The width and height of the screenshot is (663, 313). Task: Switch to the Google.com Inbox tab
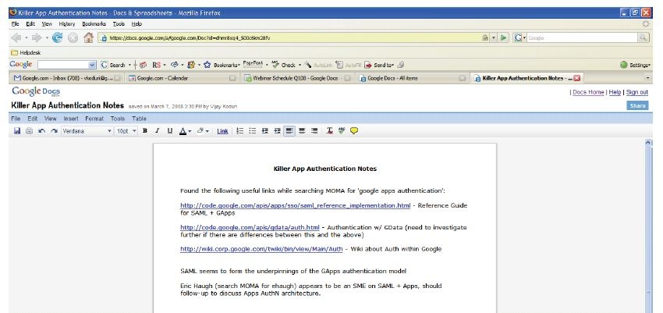(67, 78)
